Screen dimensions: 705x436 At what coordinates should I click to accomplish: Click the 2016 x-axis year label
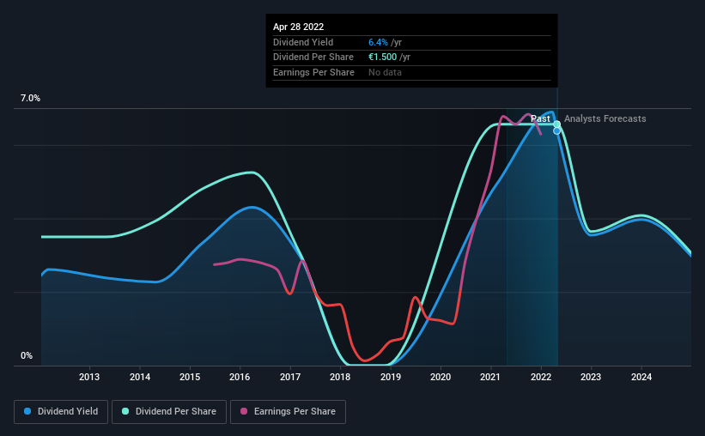click(x=240, y=377)
